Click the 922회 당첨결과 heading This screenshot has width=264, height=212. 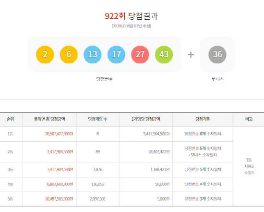tap(132, 16)
